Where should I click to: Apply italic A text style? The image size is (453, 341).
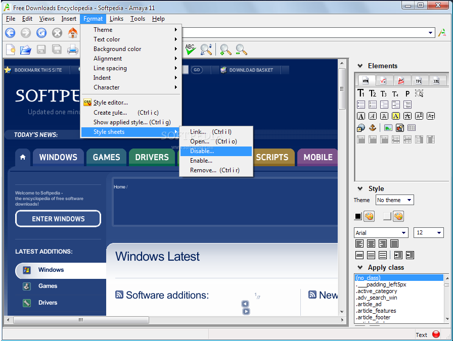click(x=373, y=116)
